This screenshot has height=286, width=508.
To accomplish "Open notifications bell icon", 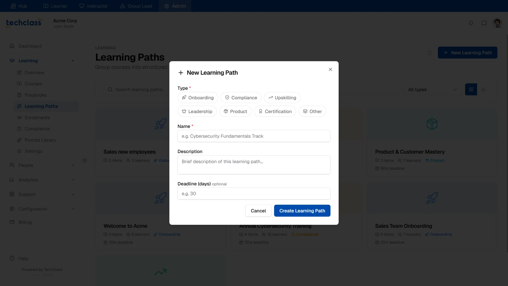I will [x=471, y=23].
